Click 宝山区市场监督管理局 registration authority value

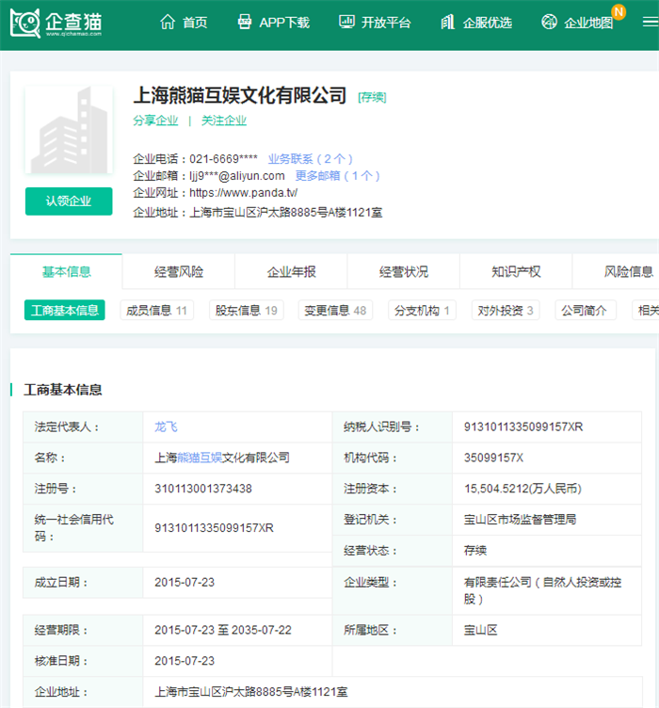point(520,520)
